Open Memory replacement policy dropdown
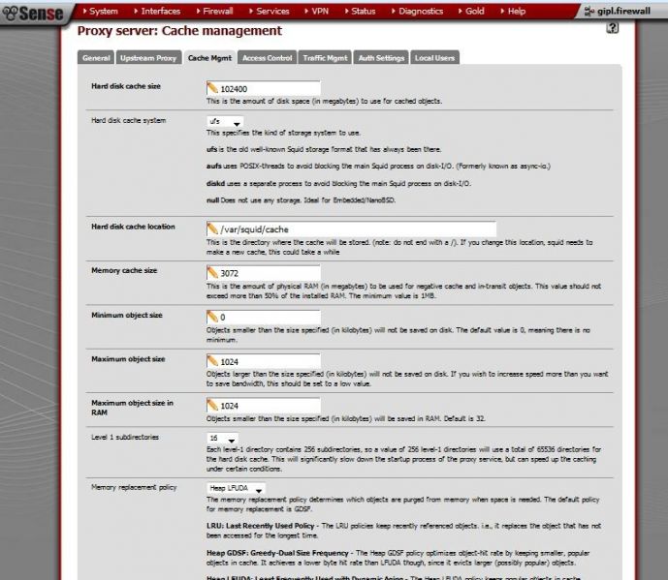The image size is (668, 580). [x=236, y=489]
